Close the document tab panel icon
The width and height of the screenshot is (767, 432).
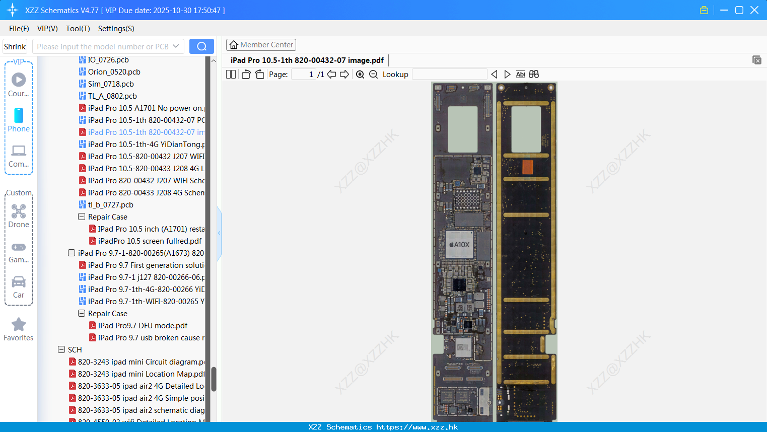757,60
